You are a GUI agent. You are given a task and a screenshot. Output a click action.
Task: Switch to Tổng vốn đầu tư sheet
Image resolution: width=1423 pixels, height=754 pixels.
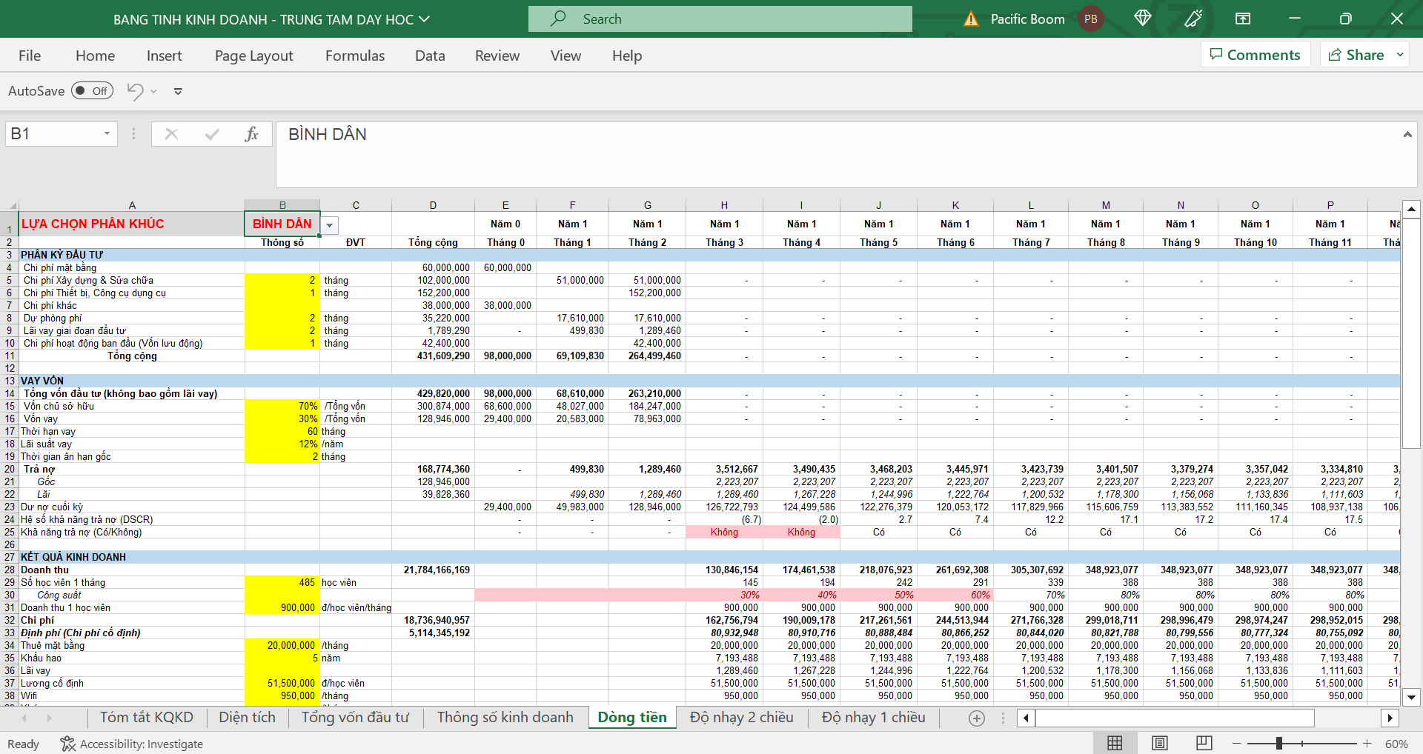click(355, 717)
